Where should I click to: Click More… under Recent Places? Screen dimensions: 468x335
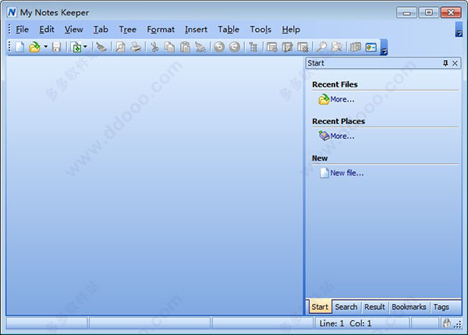[x=342, y=136]
